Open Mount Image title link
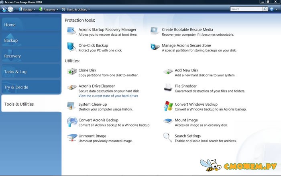The height and width of the screenshot is (176, 281). [x=186, y=120]
